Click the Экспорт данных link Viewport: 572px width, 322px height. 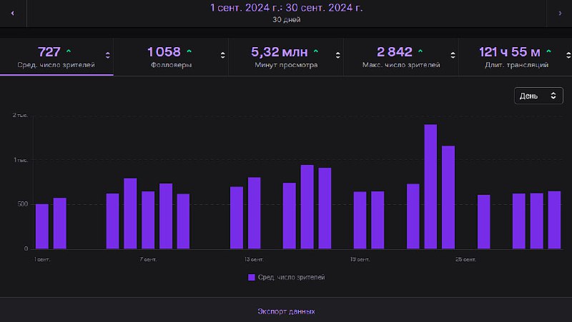pyautogui.click(x=286, y=311)
